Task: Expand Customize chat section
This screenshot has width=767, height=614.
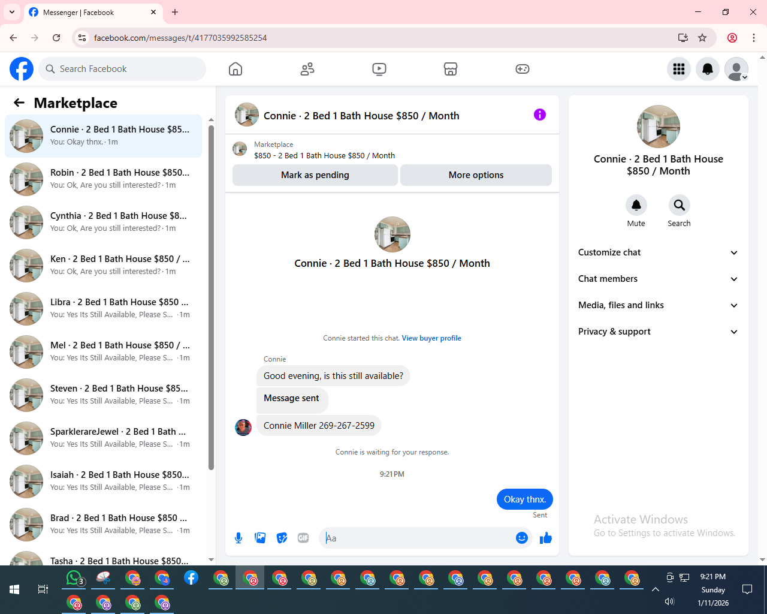Action: 658,252
